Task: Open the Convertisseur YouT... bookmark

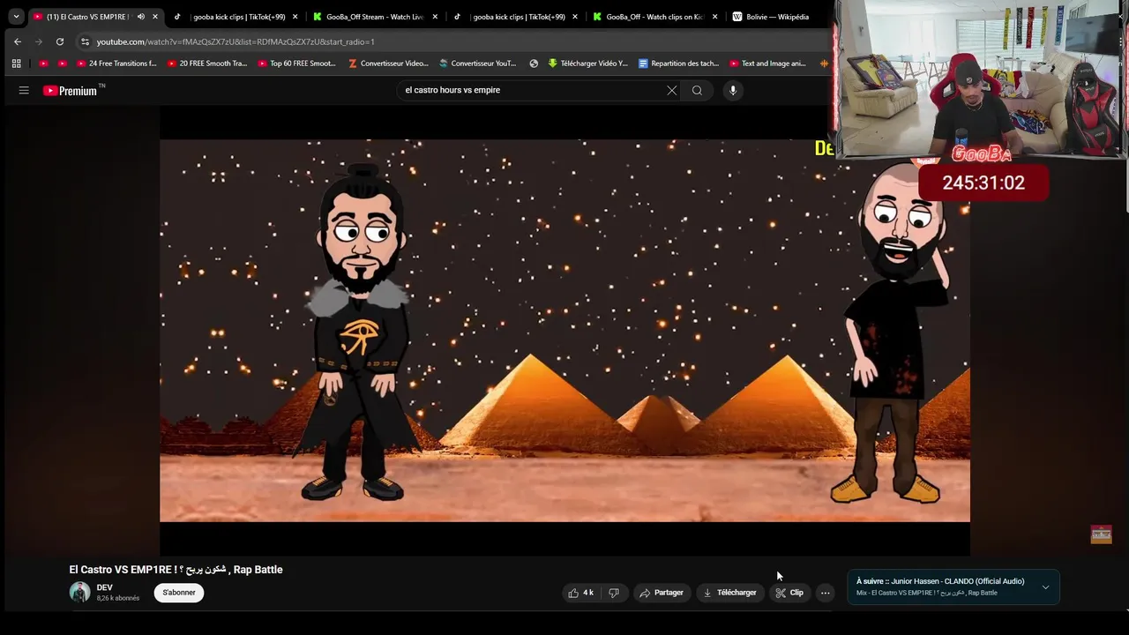Action: pos(477,63)
